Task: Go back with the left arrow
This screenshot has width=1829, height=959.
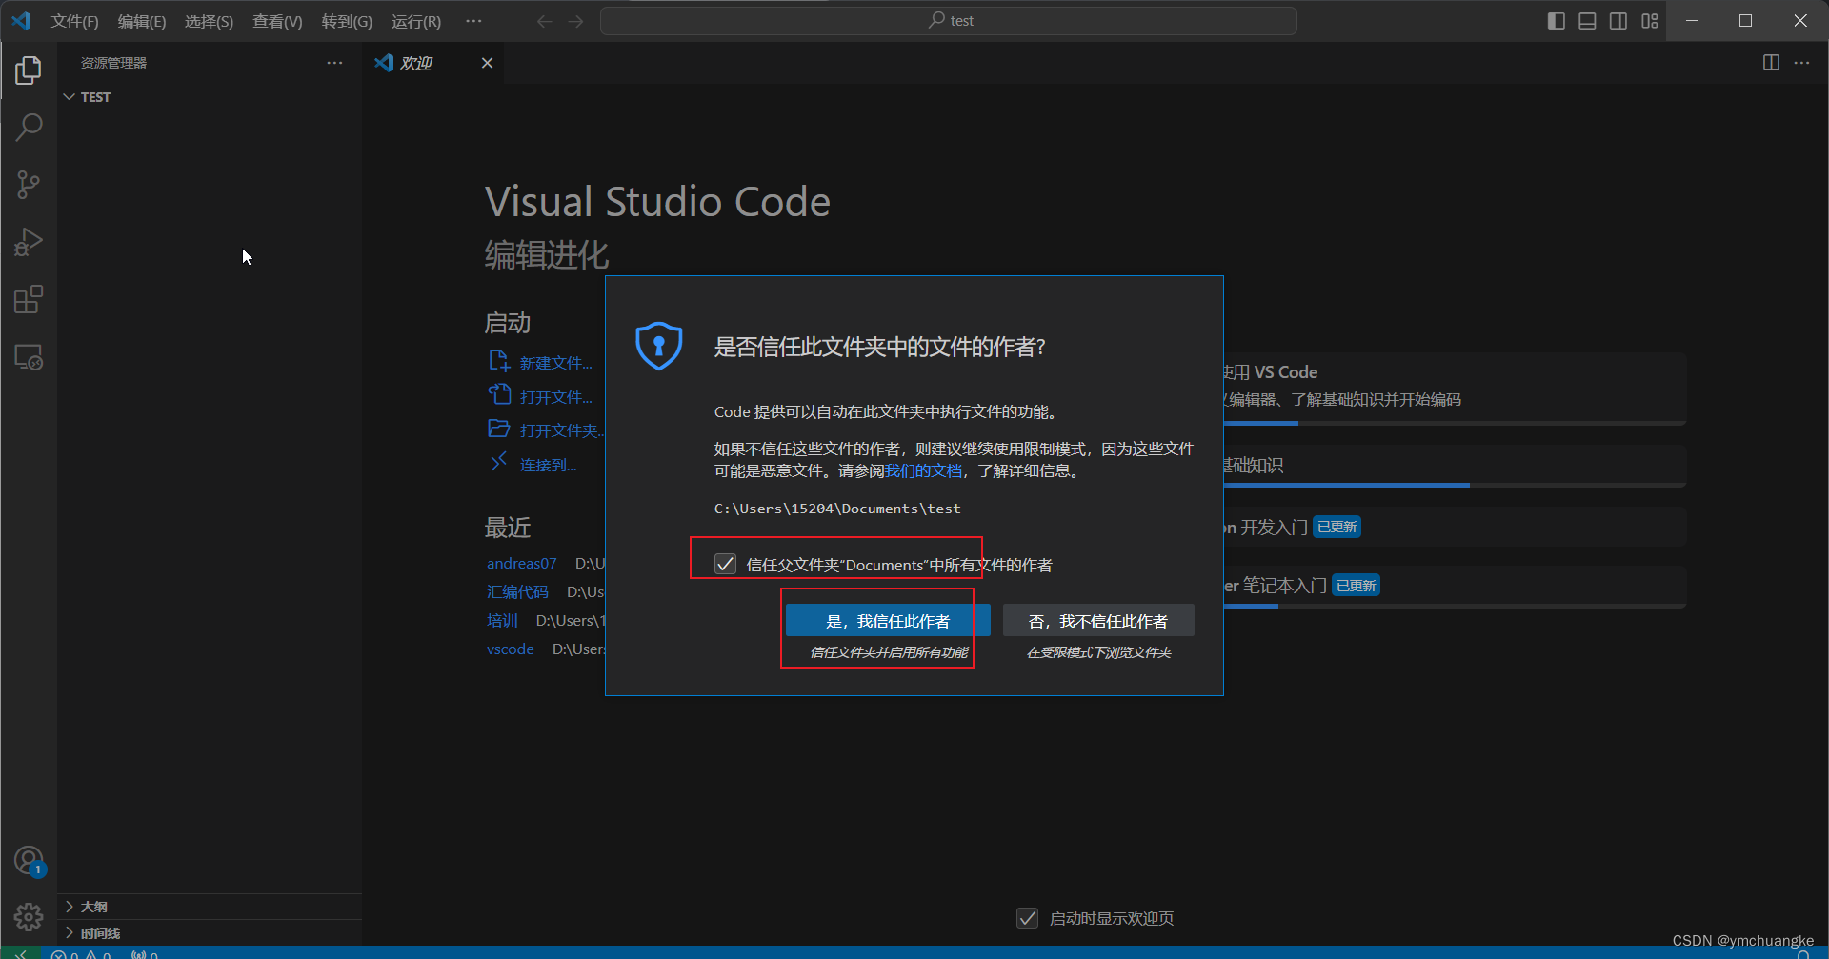Action: coord(545,21)
